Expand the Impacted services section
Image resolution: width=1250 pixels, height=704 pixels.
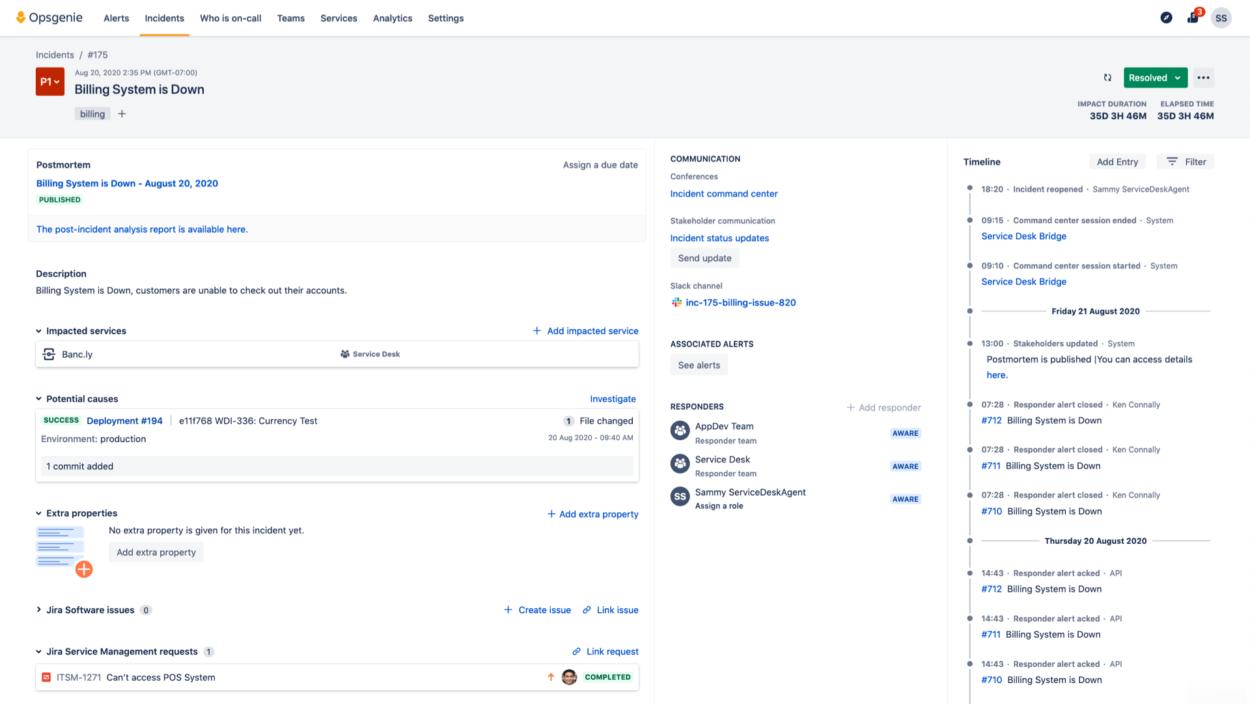(40, 331)
